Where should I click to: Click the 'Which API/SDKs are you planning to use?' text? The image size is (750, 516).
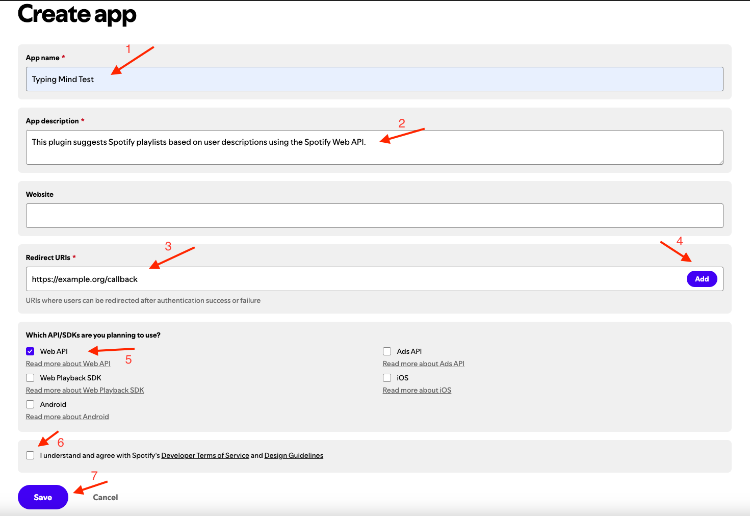93,335
